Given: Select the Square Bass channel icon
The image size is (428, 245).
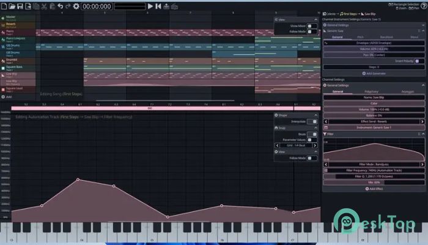Looking at the screenshot, I should point(3,68).
